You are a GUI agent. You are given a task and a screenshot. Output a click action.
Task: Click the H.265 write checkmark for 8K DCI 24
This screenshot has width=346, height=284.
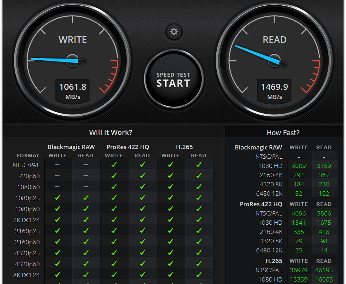pos(171,275)
